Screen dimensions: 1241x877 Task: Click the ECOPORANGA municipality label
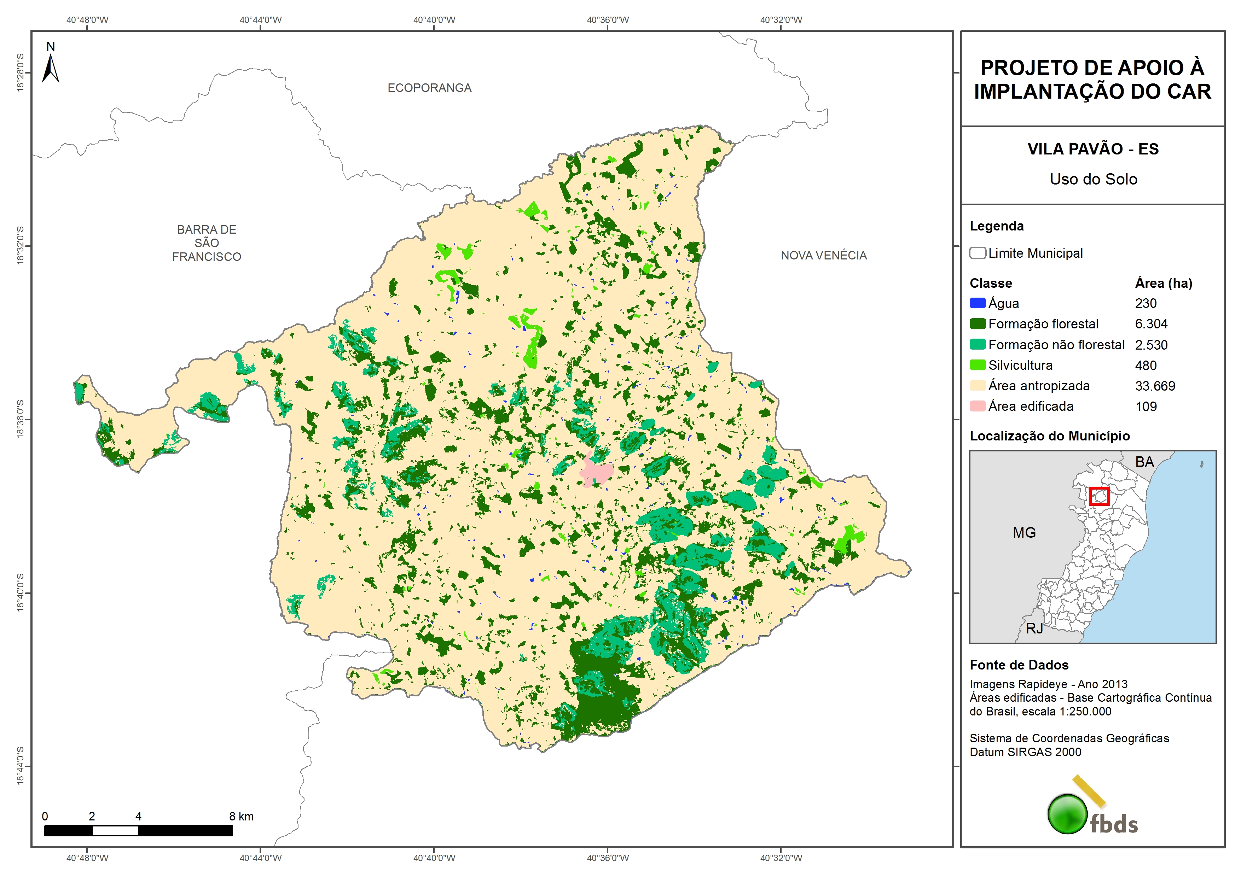pos(429,88)
